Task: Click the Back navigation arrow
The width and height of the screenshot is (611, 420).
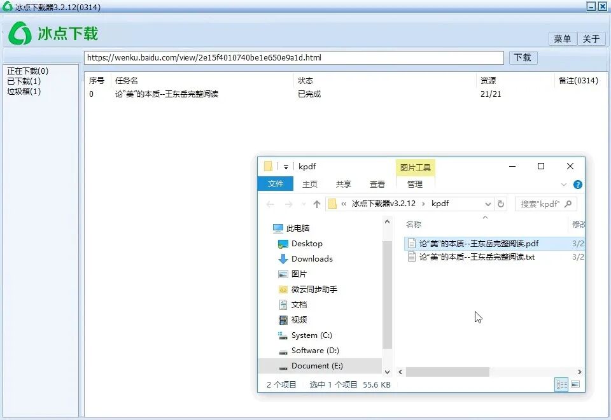Action: pos(270,204)
